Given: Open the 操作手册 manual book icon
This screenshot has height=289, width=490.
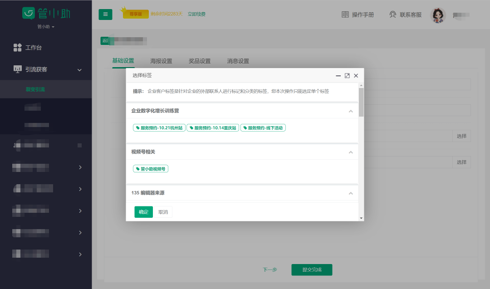Looking at the screenshot, I should 345,15.
